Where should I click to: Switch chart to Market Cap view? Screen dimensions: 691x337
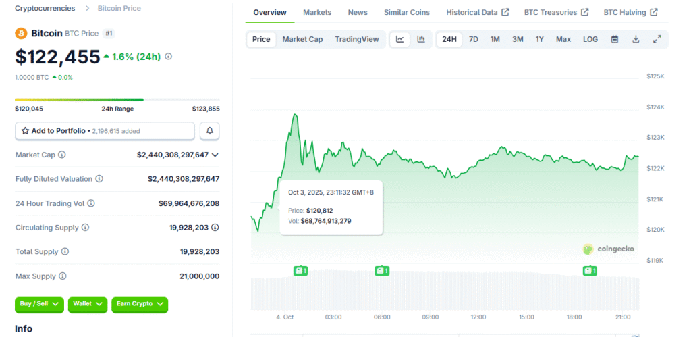(302, 39)
